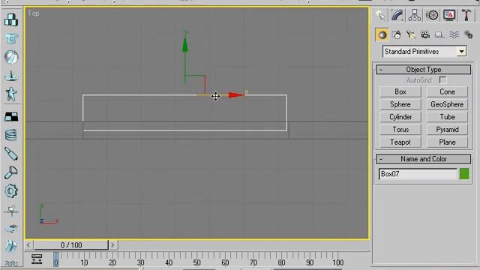The width and height of the screenshot is (480, 270).
Task: Open the Create panel tab
Action: coord(380,15)
